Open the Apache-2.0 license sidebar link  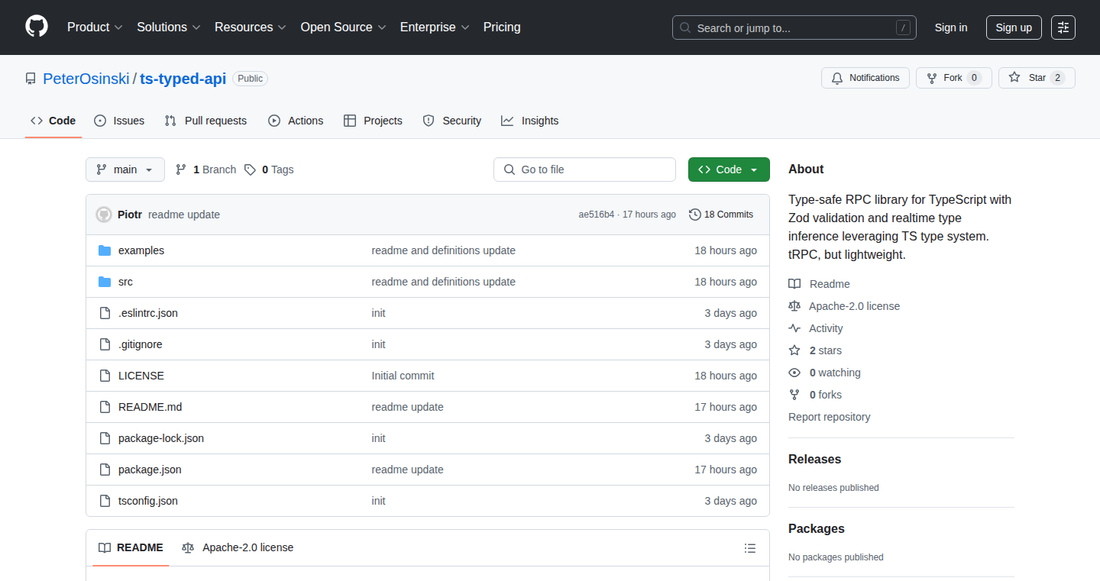[844, 306]
